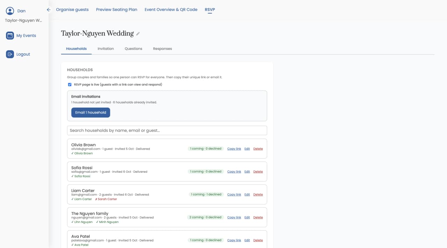Switch to the Responses sub-tab
The height and width of the screenshot is (248, 447).
[x=162, y=49]
